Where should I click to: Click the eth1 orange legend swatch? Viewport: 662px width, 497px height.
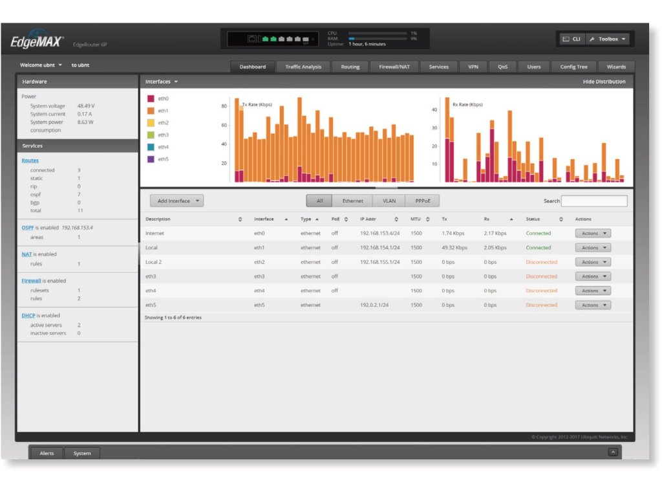(x=151, y=111)
